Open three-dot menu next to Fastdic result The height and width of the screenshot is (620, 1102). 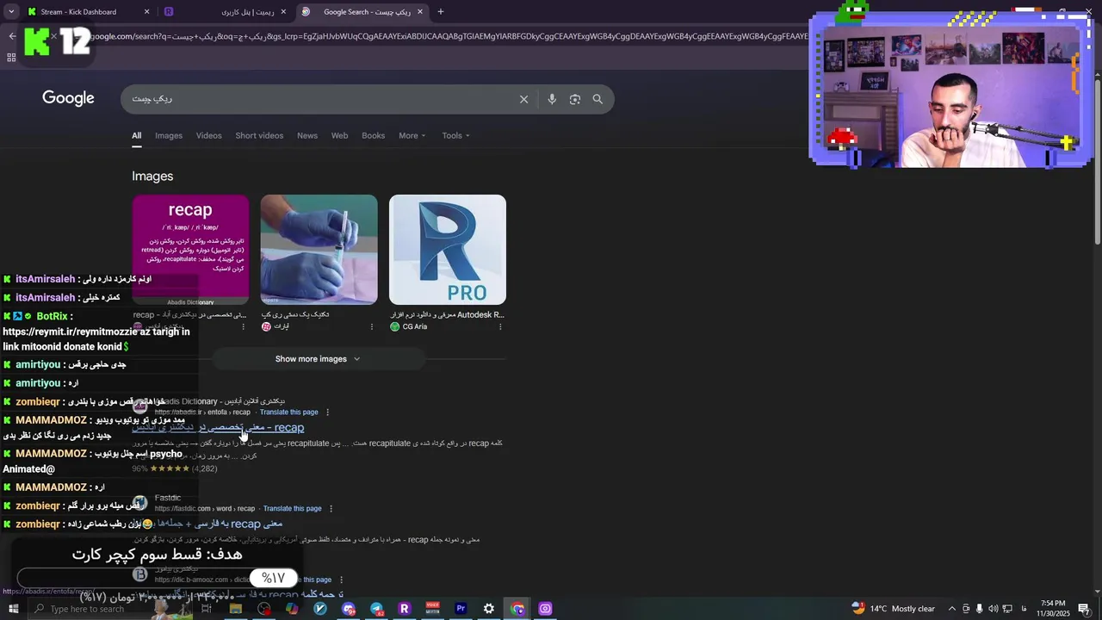coord(331,508)
